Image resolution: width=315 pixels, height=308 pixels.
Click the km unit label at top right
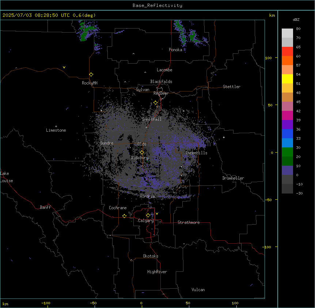(x=272, y=15)
